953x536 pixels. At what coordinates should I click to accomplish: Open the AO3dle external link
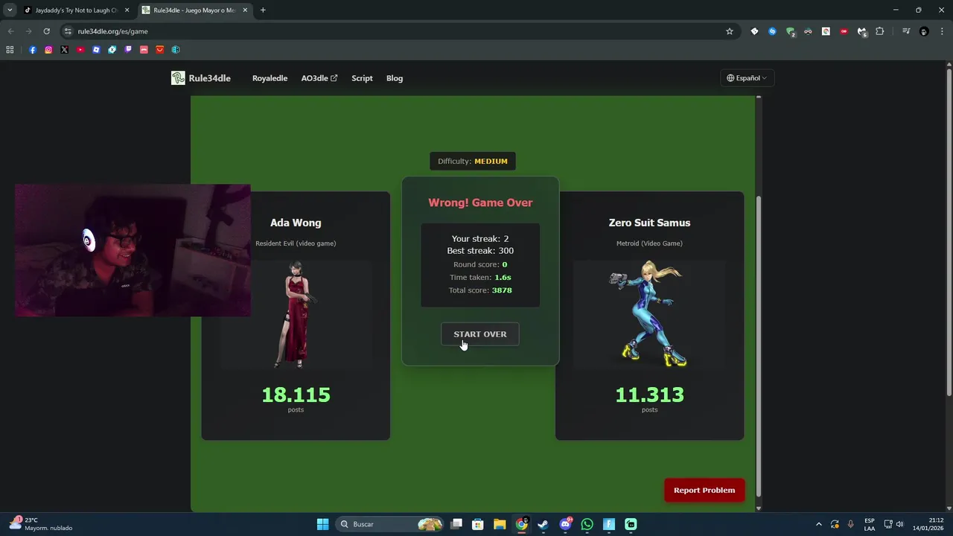pos(319,78)
